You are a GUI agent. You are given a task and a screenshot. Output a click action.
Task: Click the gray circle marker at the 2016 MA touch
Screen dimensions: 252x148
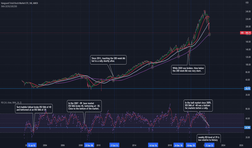[x=152, y=67]
